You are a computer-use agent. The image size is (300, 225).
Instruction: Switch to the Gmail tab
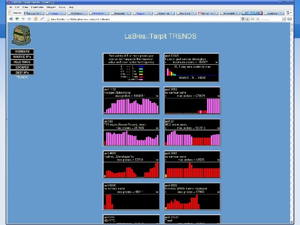[208, 13]
